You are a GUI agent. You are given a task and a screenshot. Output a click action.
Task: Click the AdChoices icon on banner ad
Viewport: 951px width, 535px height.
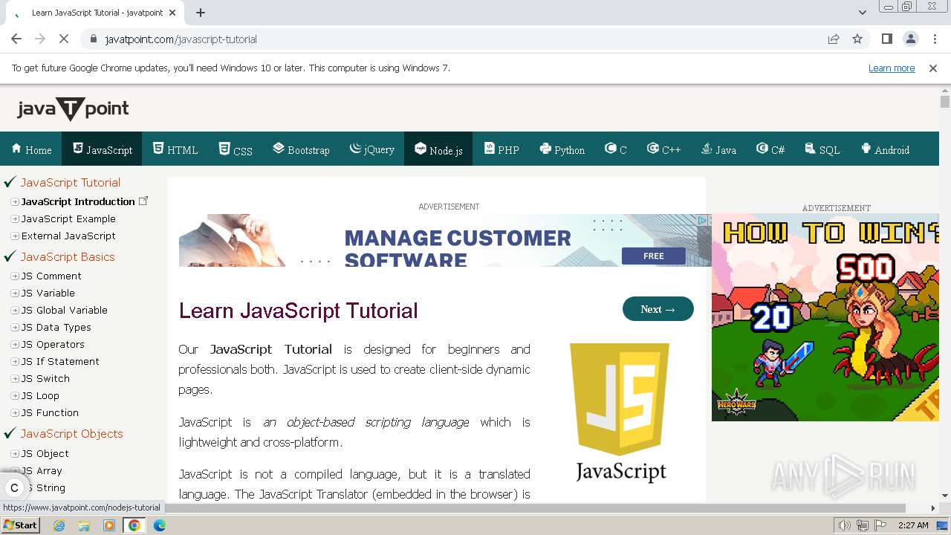pyautogui.click(x=701, y=220)
